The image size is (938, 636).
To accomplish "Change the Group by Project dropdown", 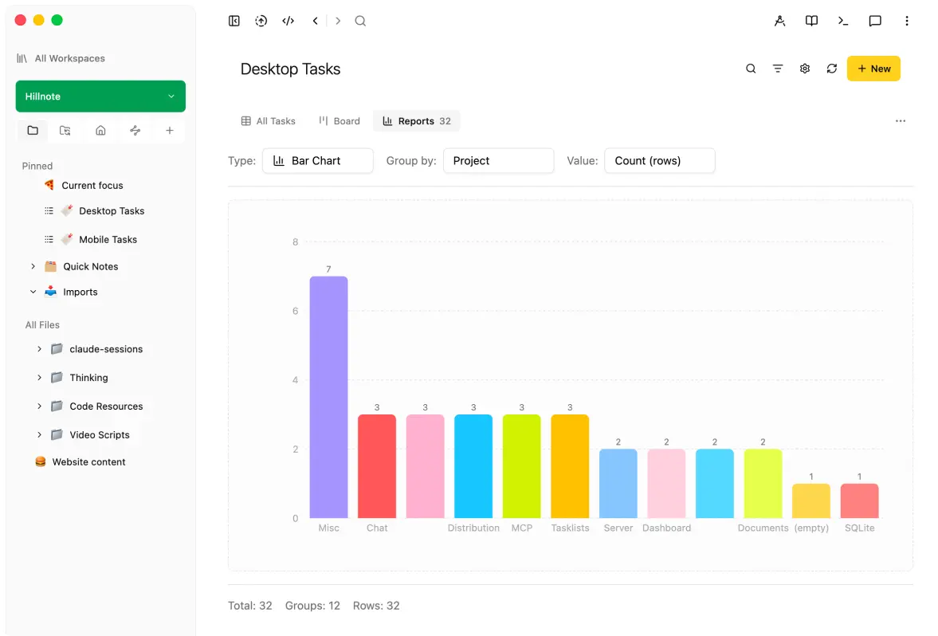I will [498, 161].
